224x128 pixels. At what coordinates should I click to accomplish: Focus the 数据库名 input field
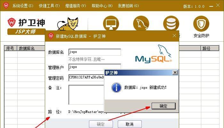tap(95, 52)
